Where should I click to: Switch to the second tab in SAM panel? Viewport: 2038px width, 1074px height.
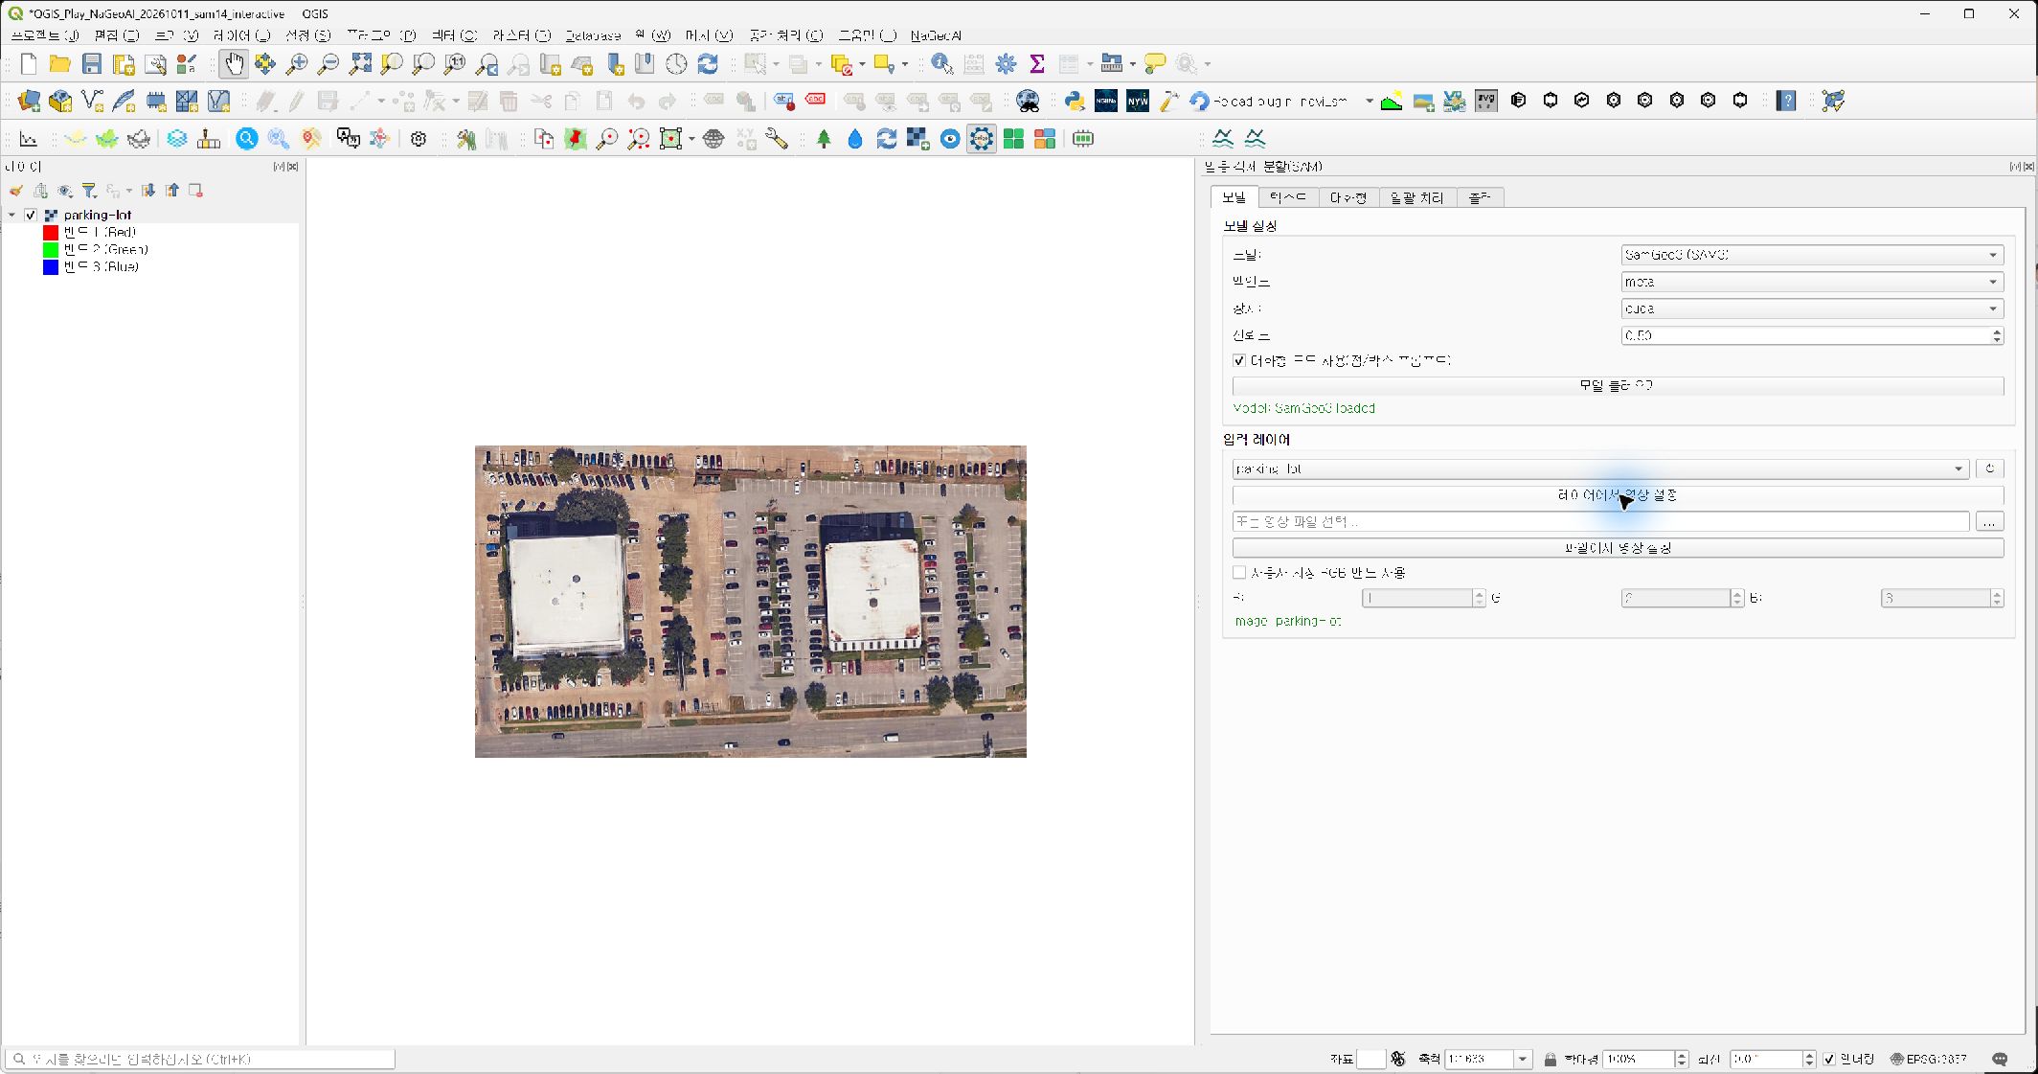click(x=1287, y=197)
